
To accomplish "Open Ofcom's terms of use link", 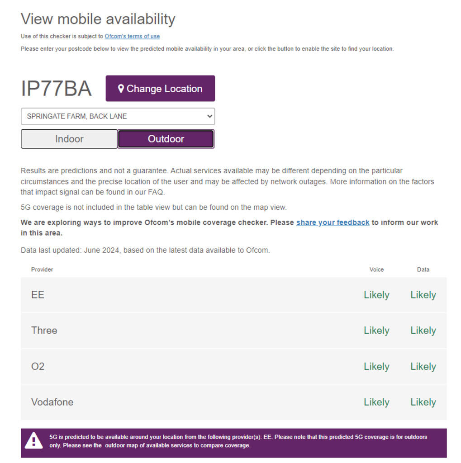I will 132,36.
